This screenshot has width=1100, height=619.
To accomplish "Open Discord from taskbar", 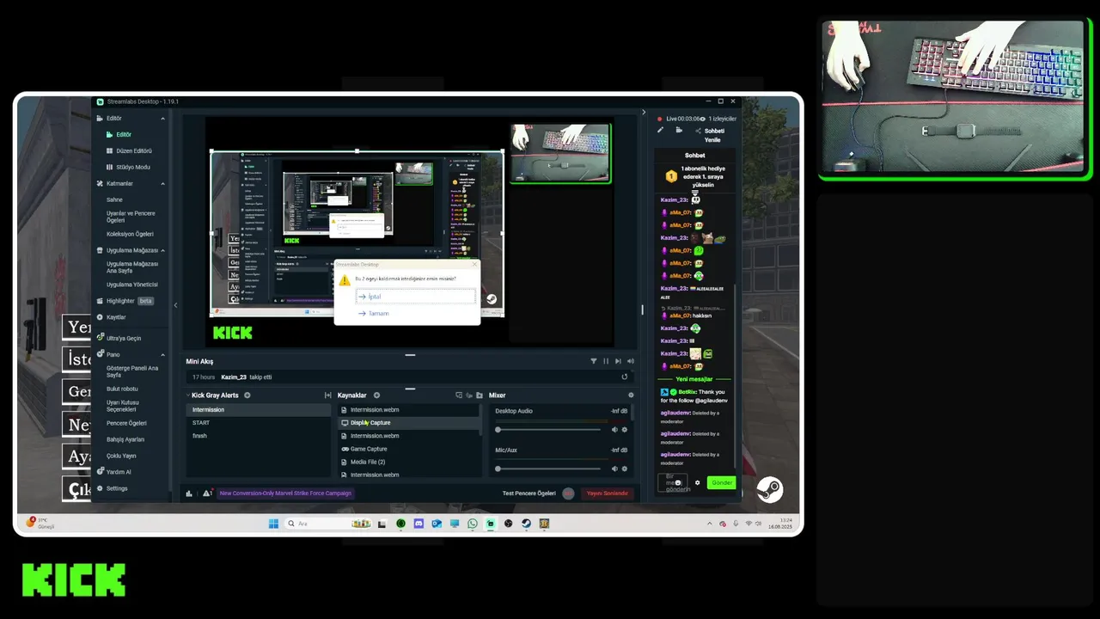I will click(x=419, y=524).
